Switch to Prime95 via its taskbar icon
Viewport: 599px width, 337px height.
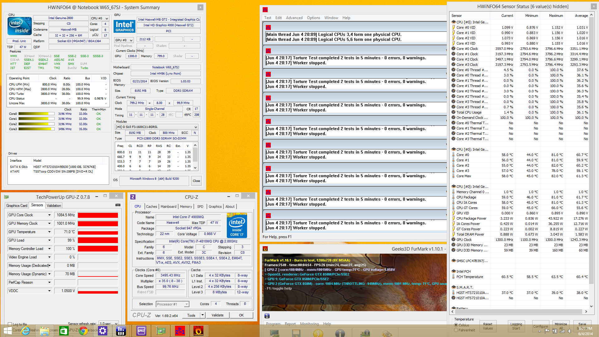pyautogui.click(x=180, y=330)
